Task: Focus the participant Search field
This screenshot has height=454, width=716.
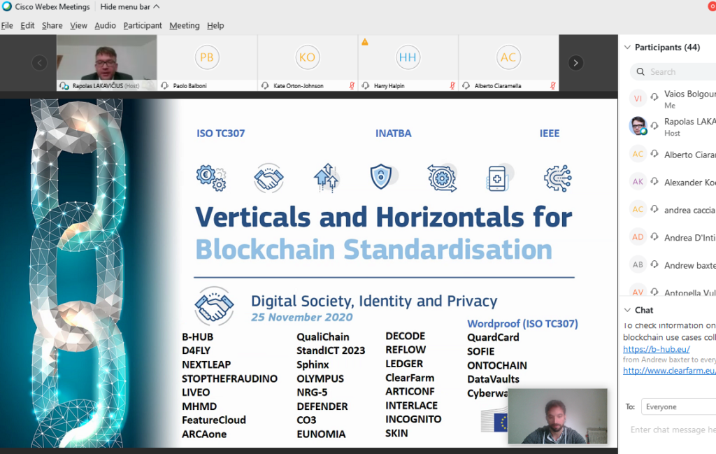Action: (673, 72)
